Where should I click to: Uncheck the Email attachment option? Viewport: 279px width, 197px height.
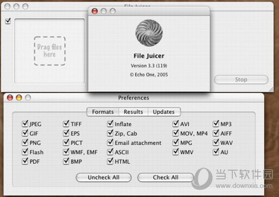point(110,142)
